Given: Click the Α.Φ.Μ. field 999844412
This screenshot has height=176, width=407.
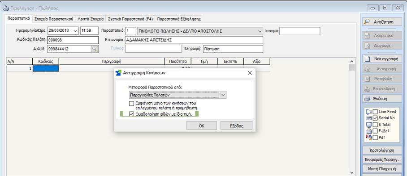Looking at the screenshot, I should pyautogui.click(x=69, y=49).
